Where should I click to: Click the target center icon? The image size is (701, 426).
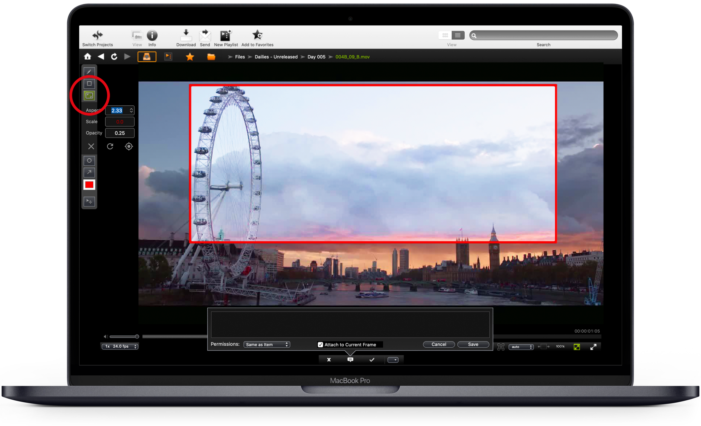point(129,146)
